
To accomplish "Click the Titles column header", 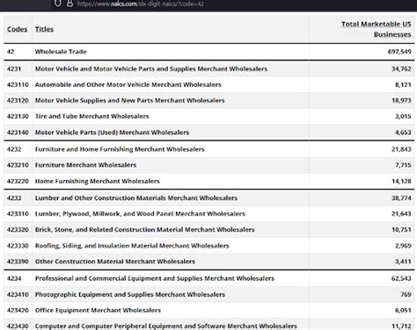I will tap(44, 29).
